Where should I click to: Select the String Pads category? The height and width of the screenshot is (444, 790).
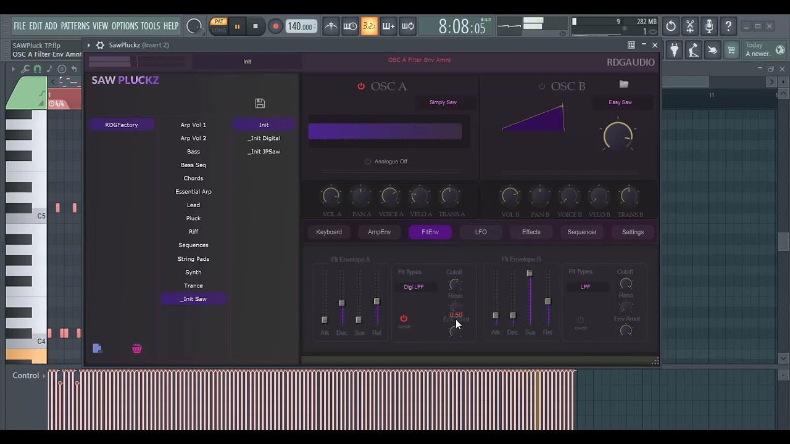[x=193, y=259]
